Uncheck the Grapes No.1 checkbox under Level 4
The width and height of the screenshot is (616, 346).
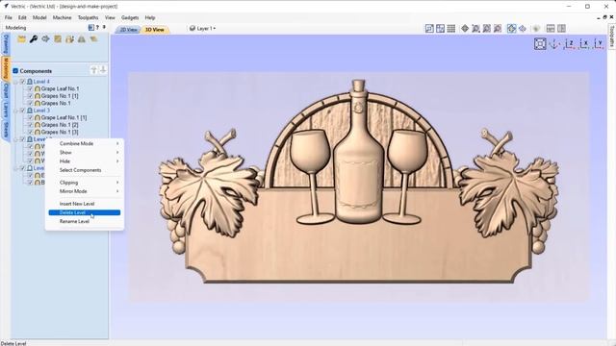pos(30,103)
